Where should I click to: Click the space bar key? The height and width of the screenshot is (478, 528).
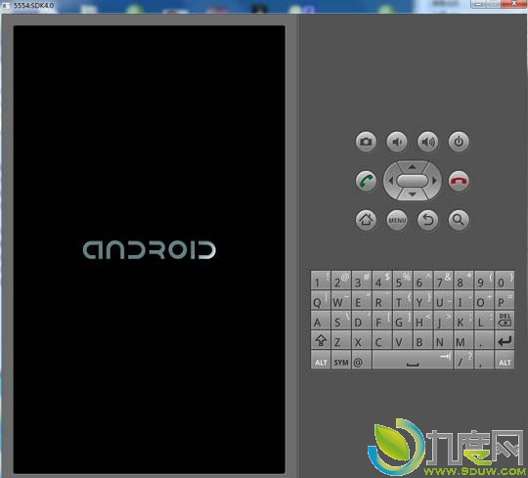pyautogui.click(x=413, y=361)
